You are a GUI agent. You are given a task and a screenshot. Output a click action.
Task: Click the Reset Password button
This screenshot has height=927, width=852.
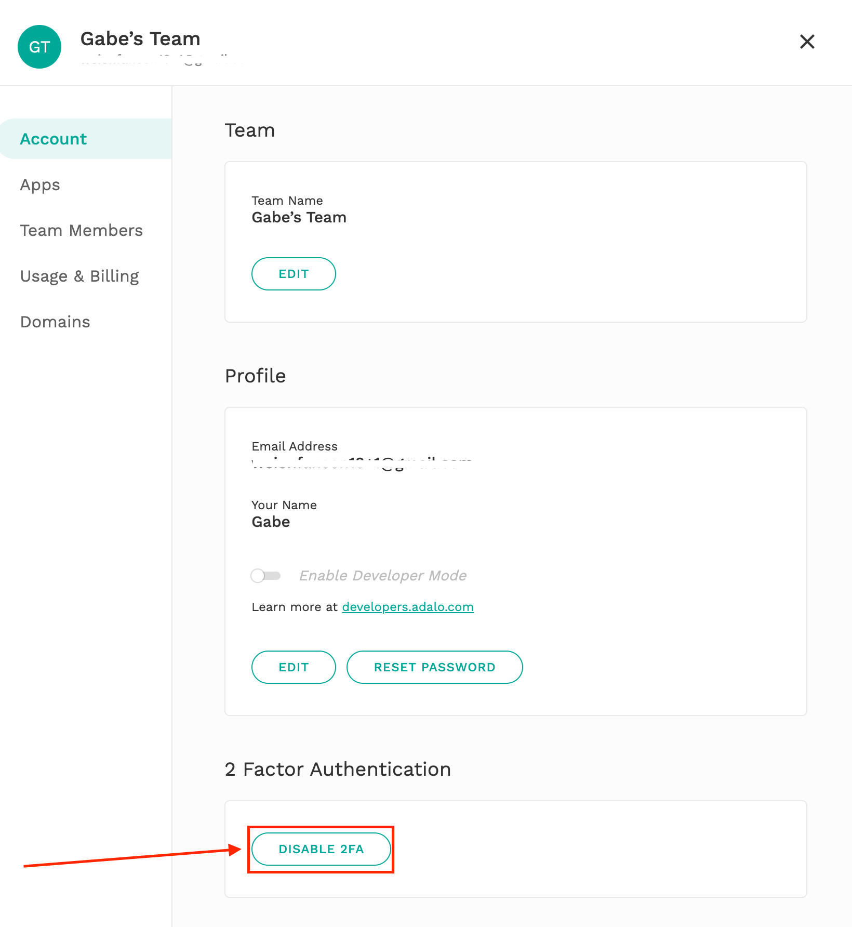(434, 667)
